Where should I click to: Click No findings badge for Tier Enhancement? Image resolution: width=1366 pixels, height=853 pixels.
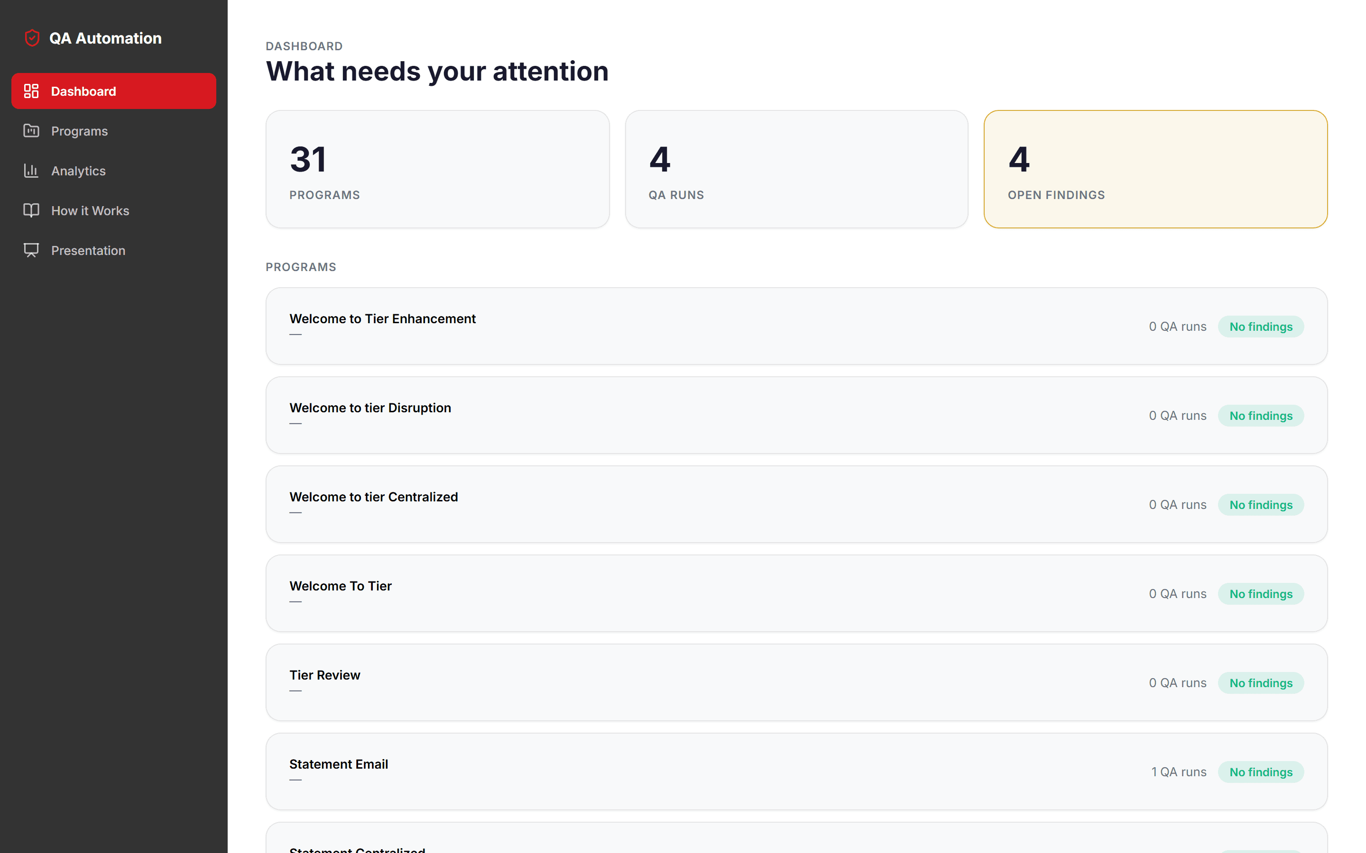click(1260, 327)
